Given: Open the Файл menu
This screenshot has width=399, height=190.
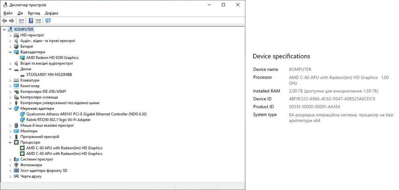Looking at the screenshot, I should pos(8,13).
